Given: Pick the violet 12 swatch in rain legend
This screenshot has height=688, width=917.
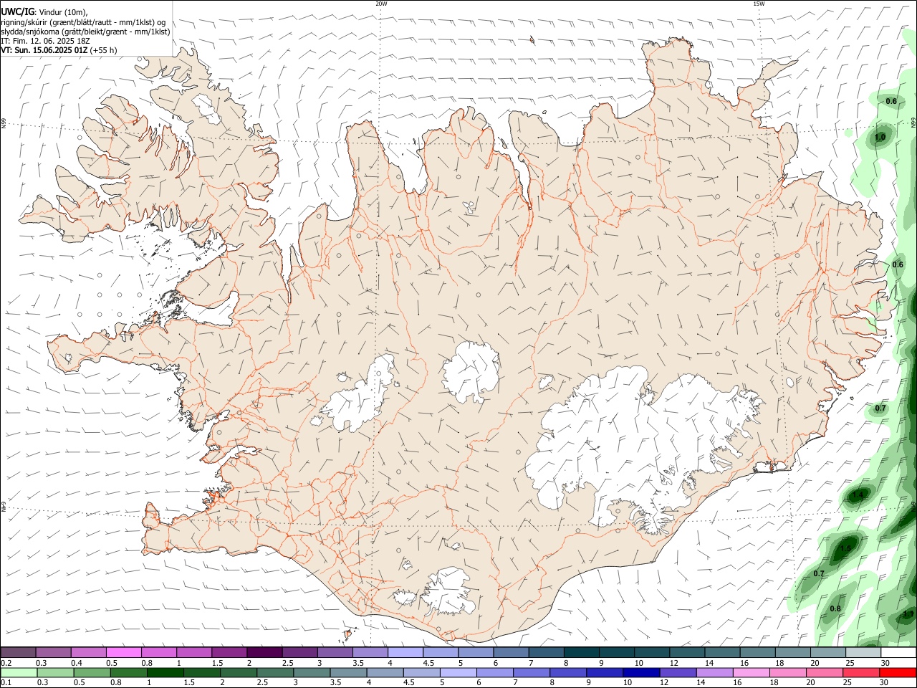Looking at the screenshot, I should 678,673.
